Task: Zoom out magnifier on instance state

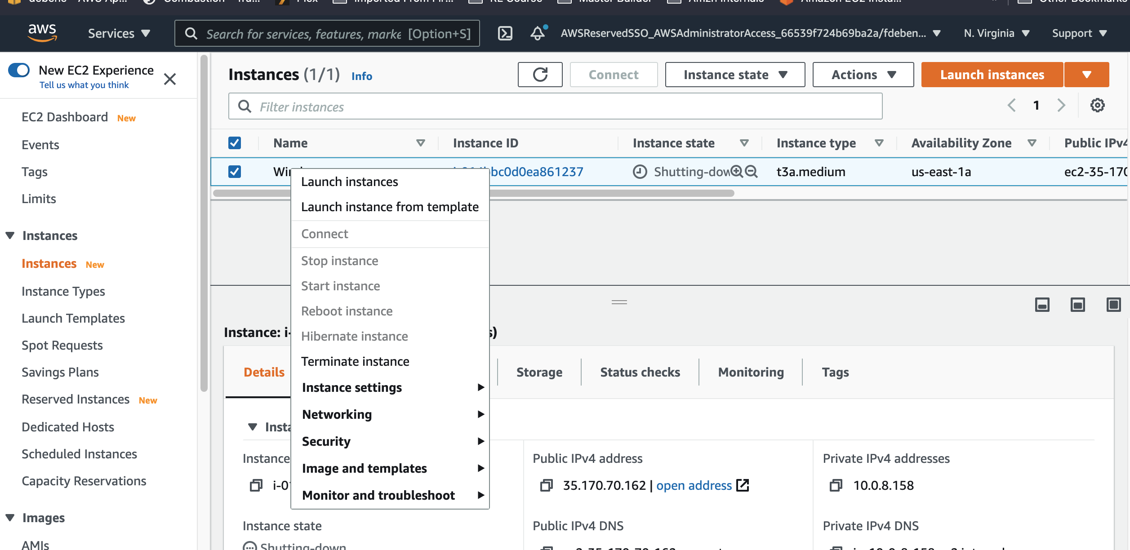Action: (x=751, y=171)
